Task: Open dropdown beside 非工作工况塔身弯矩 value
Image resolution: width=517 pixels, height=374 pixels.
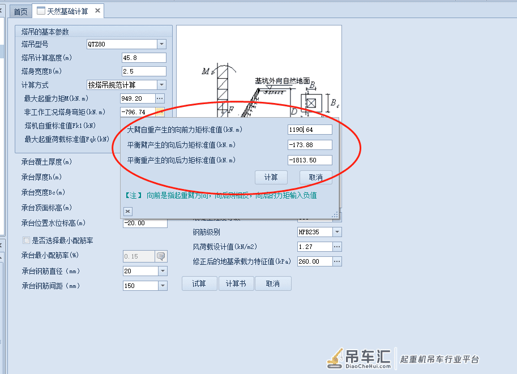Action: (160, 112)
